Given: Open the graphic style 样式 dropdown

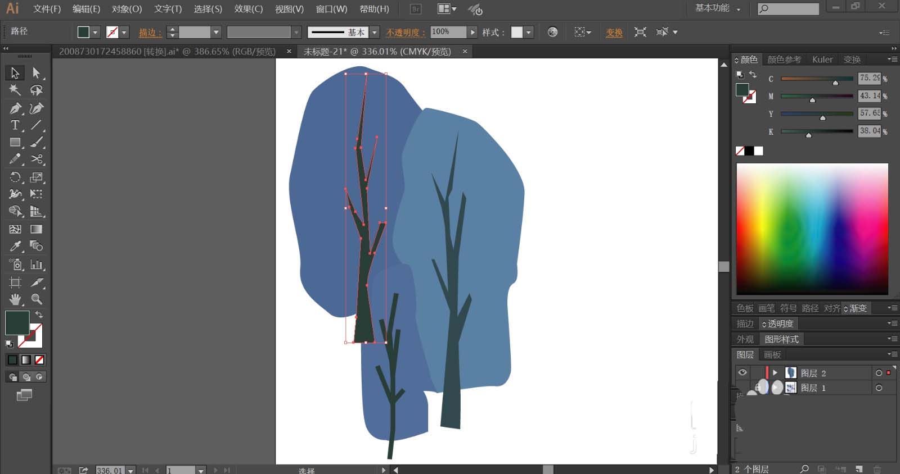Looking at the screenshot, I should 529,32.
